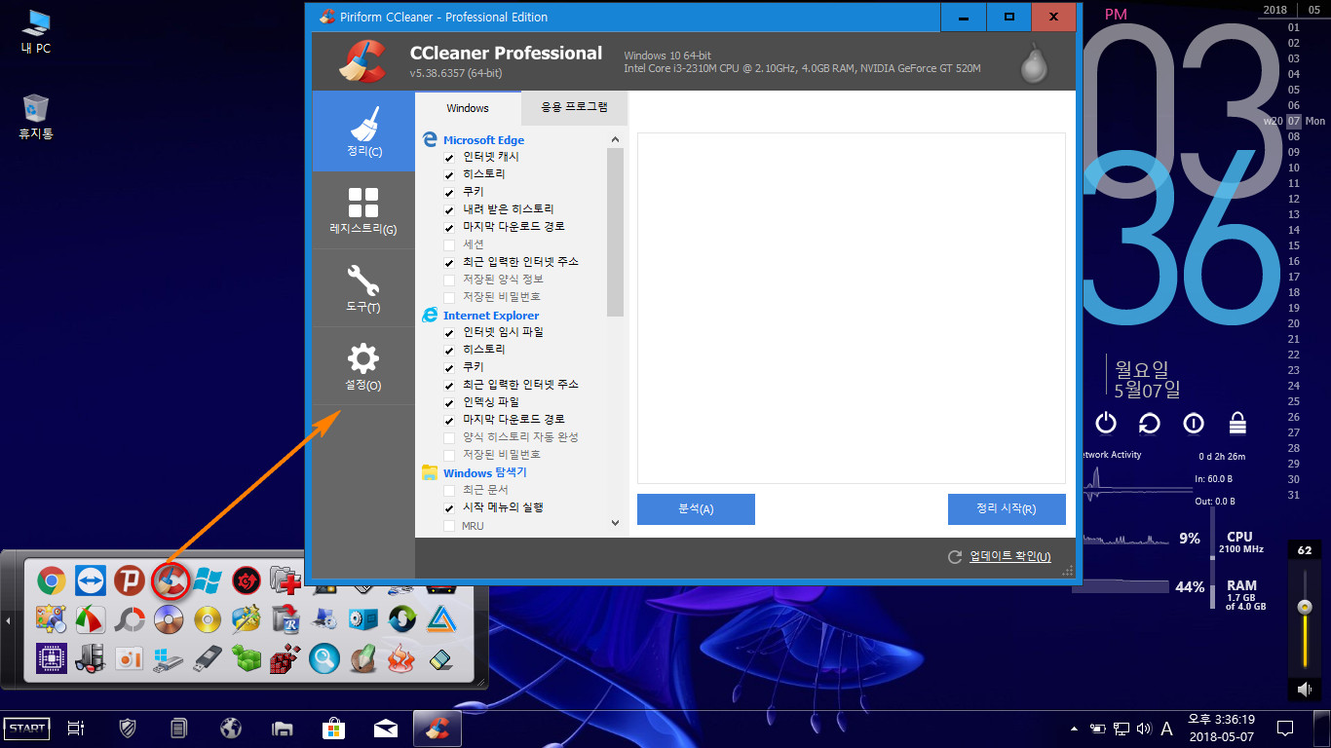Screen dimensions: 1331x748
Task: Launch CCleaner from the dock panel
Action: (169, 581)
